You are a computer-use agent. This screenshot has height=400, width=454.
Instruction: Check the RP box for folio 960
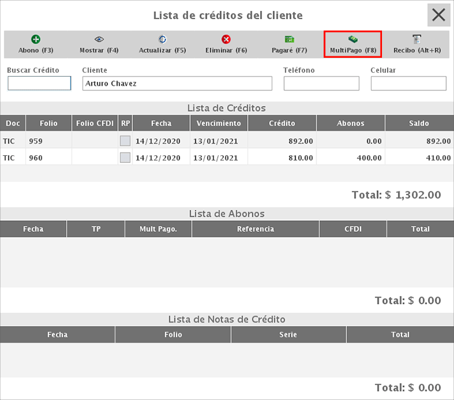coord(125,158)
